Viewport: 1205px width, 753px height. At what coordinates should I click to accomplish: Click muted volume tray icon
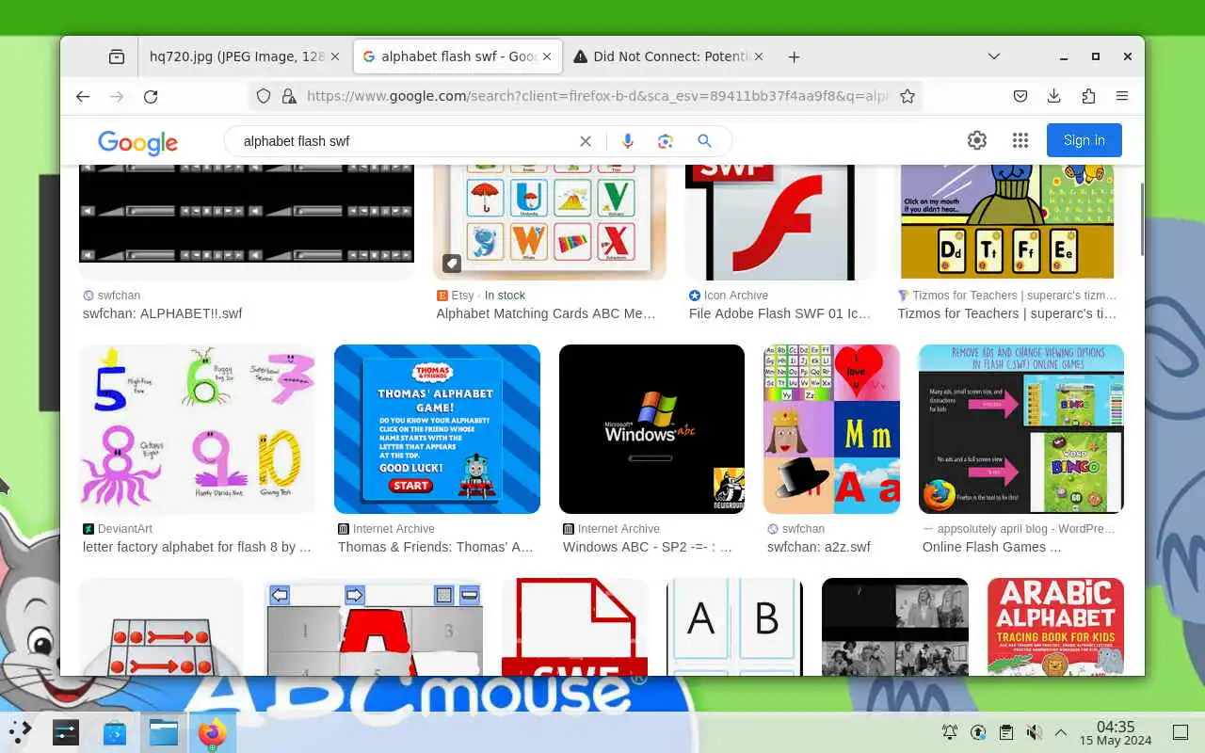point(1034,732)
